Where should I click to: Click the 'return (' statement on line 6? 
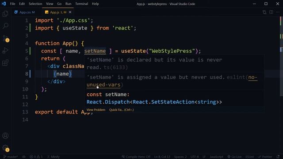[x=53, y=59]
